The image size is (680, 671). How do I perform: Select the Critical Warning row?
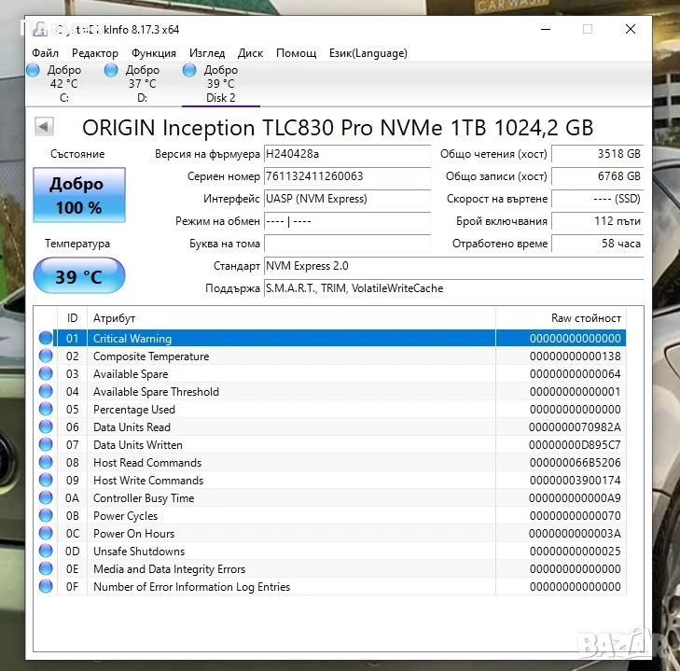332,338
